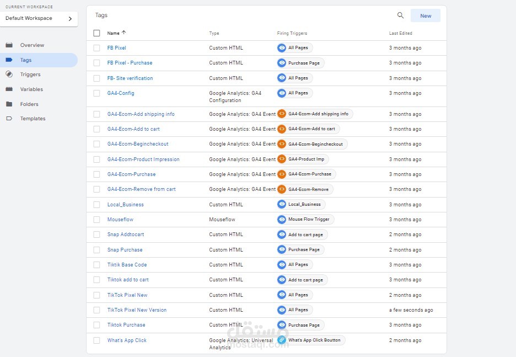Click link icon on What's App Click Boutton trigger

click(282, 340)
